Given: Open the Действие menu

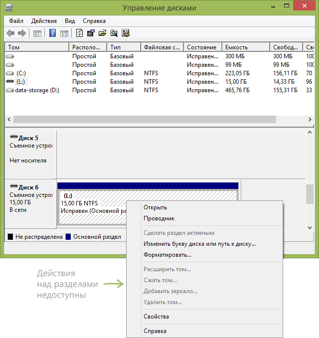Looking at the screenshot, I should tap(44, 21).
